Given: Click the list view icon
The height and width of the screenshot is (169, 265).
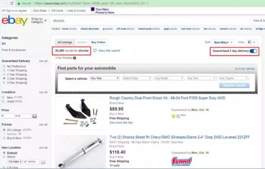Looking at the screenshot, I should (249, 42).
